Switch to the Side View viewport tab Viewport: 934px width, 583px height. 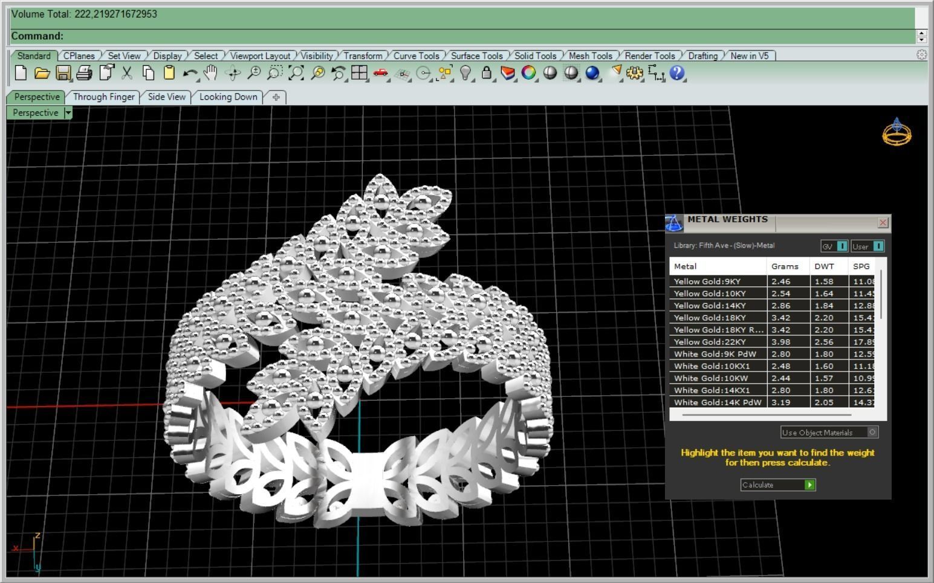pos(167,97)
